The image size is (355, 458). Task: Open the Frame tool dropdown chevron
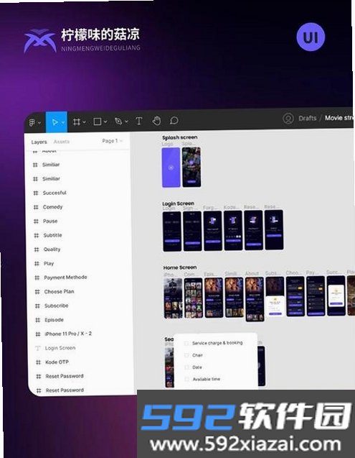pyautogui.click(x=84, y=122)
